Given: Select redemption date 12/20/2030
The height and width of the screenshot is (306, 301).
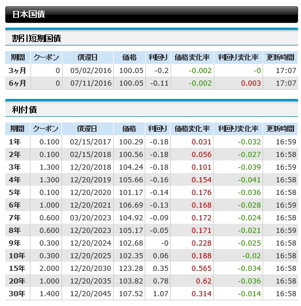Looking at the screenshot, I should coord(90,269).
